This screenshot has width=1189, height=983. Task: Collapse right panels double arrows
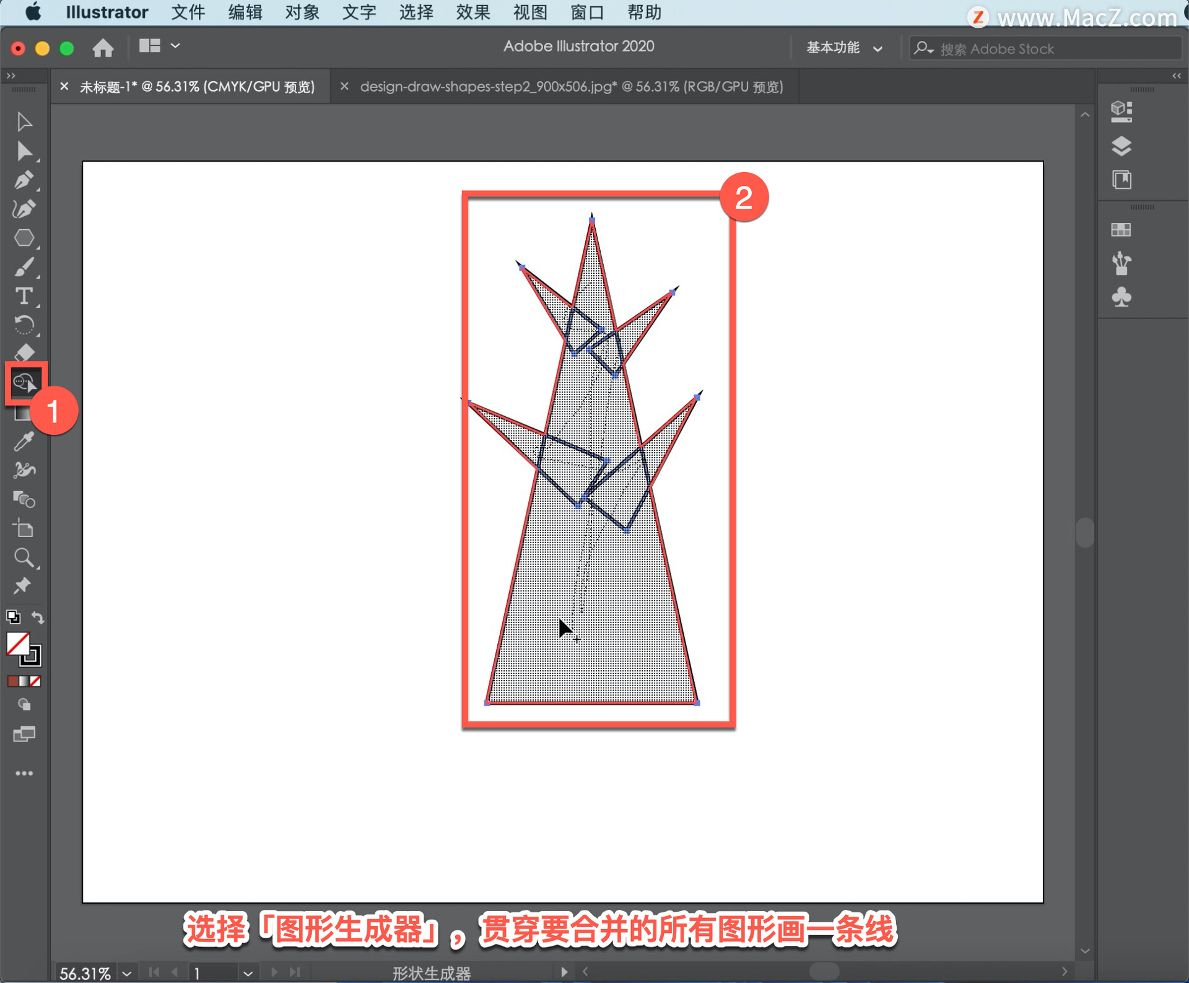point(1176,76)
